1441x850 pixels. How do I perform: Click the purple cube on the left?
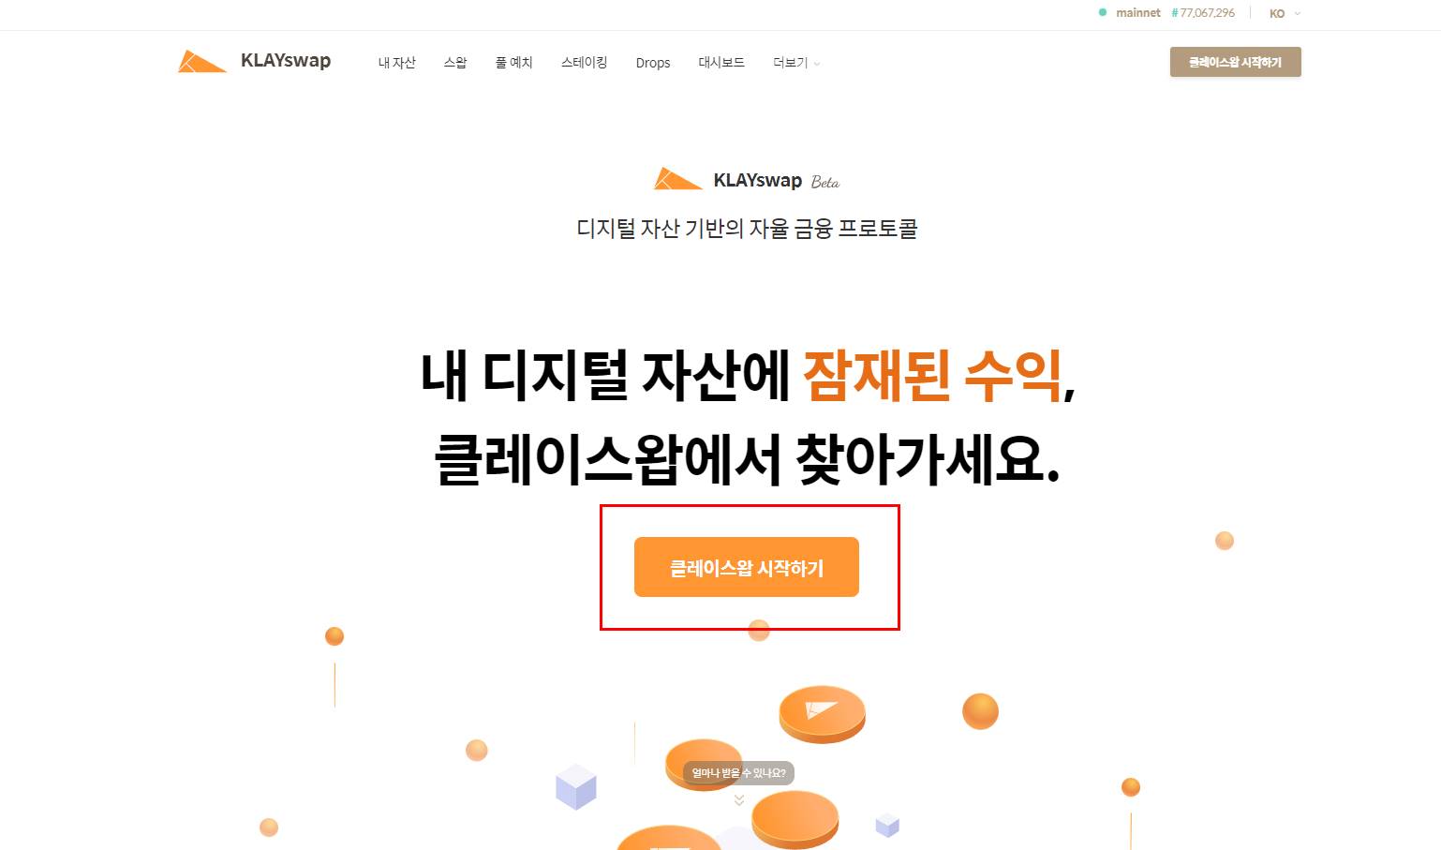click(x=576, y=786)
